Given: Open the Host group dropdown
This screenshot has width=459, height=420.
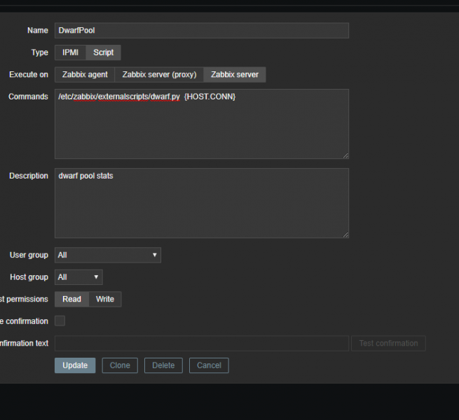Looking at the screenshot, I should (78, 277).
